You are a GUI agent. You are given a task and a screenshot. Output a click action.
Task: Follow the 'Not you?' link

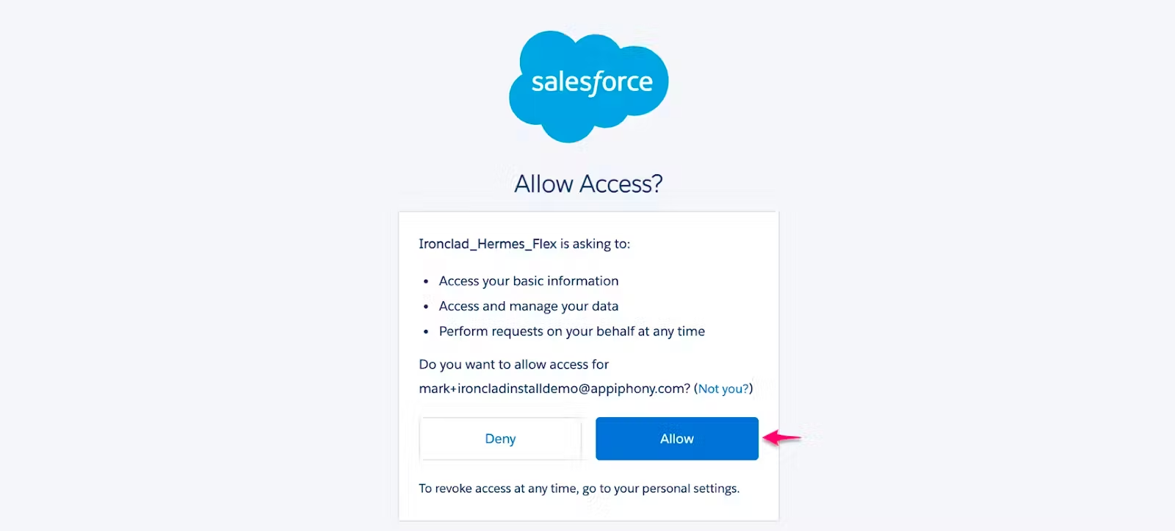pos(723,389)
